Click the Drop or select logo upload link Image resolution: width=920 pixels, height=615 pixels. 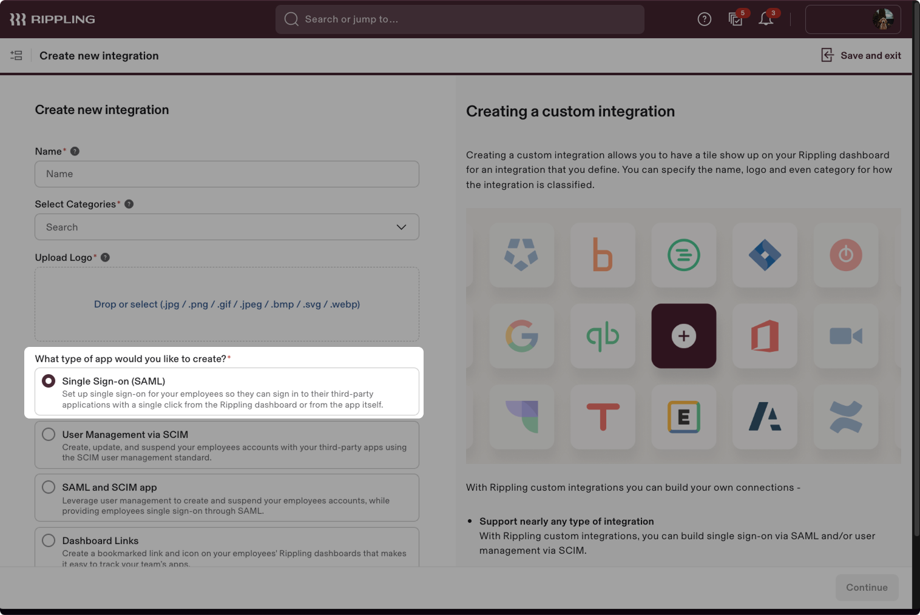226,304
